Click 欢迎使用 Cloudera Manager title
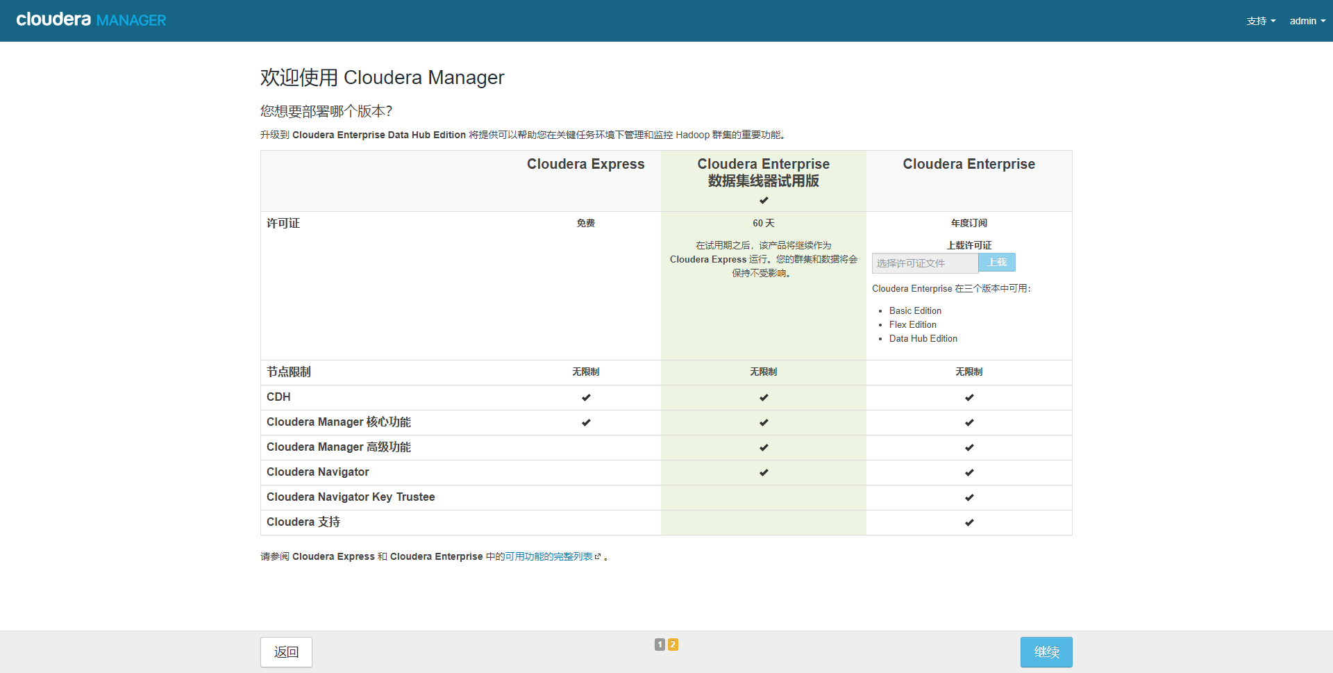This screenshot has height=673, width=1333. pos(382,77)
